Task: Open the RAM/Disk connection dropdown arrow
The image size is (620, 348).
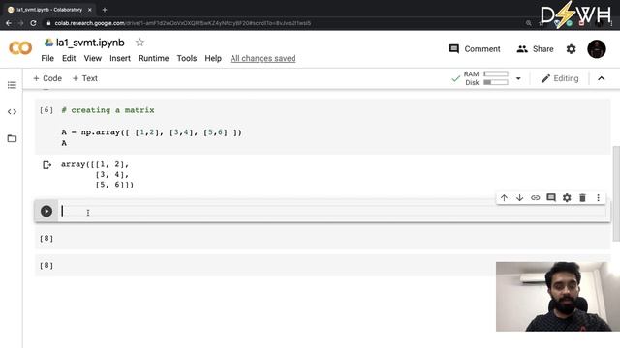Action: pos(518,78)
